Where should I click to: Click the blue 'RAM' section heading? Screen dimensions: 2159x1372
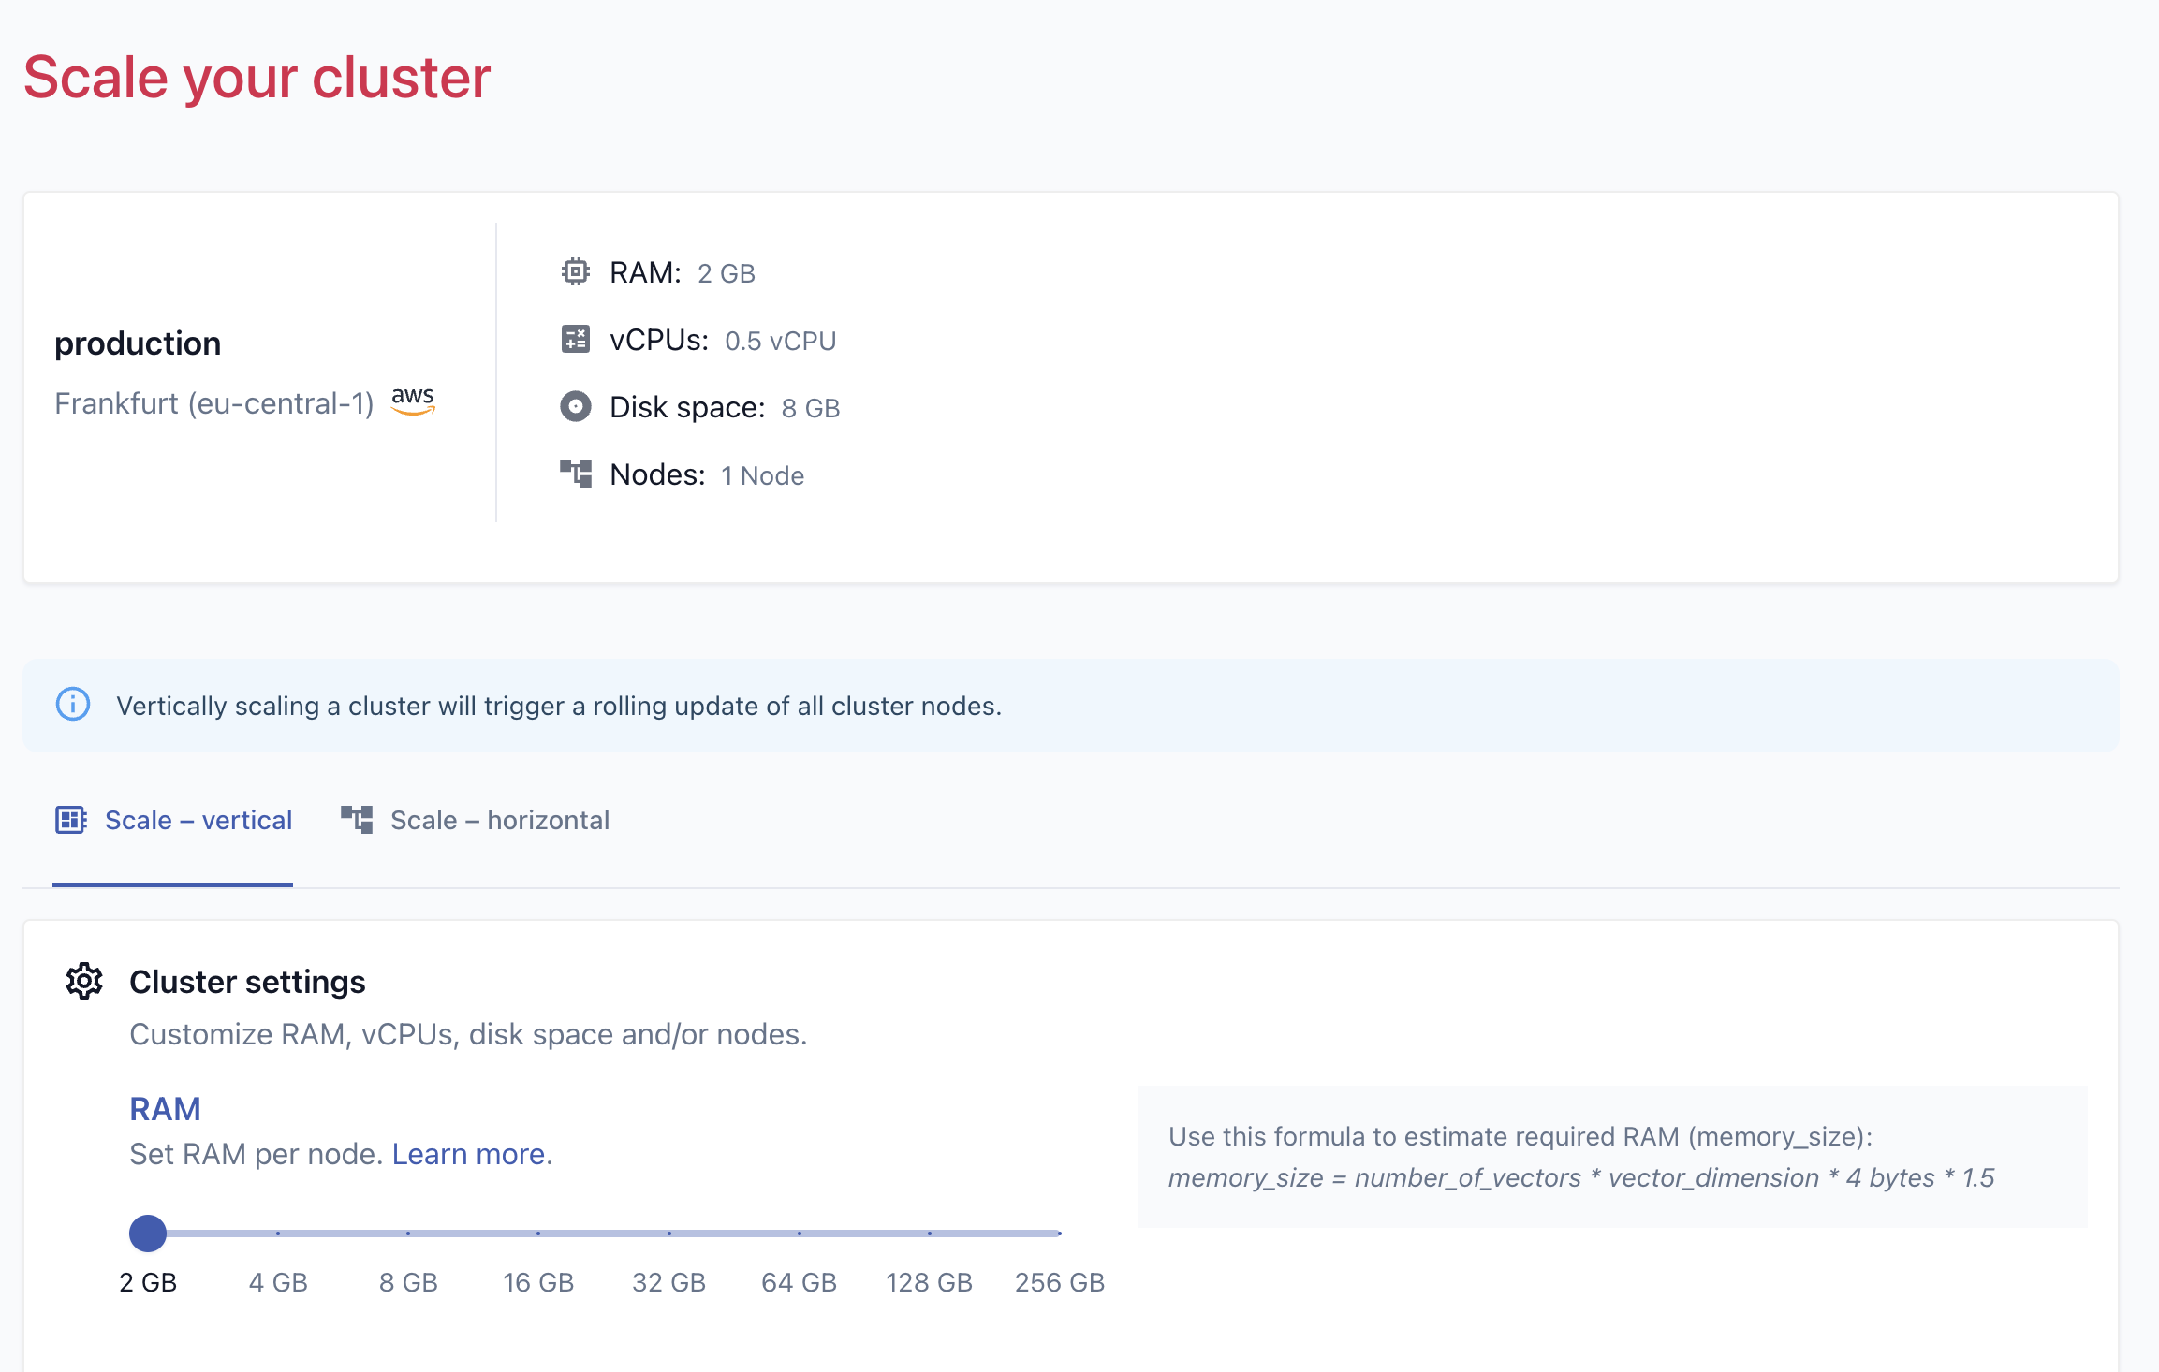(165, 1109)
